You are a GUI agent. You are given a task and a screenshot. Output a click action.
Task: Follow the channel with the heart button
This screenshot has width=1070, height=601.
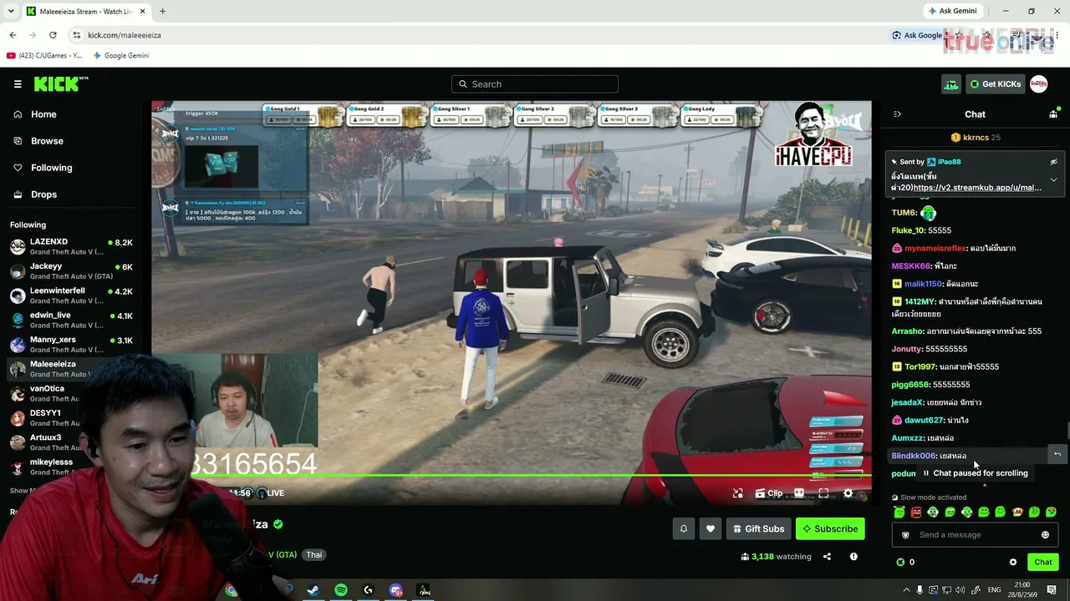click(711, 528)
